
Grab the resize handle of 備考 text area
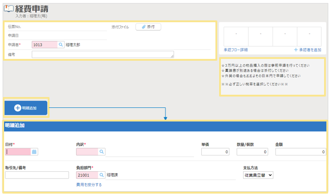tap(172, 57)
